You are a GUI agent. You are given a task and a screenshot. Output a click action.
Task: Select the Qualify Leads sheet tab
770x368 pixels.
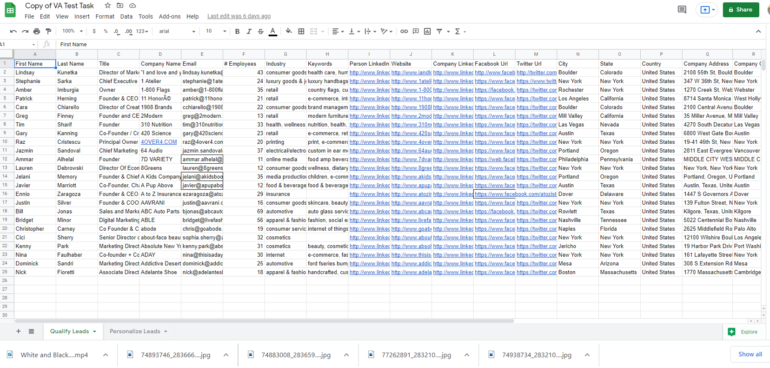[x=73, y=331]
